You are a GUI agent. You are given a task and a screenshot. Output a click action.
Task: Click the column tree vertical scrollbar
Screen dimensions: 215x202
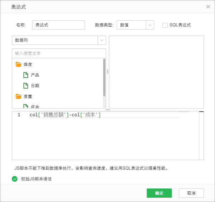coord(104,78)
